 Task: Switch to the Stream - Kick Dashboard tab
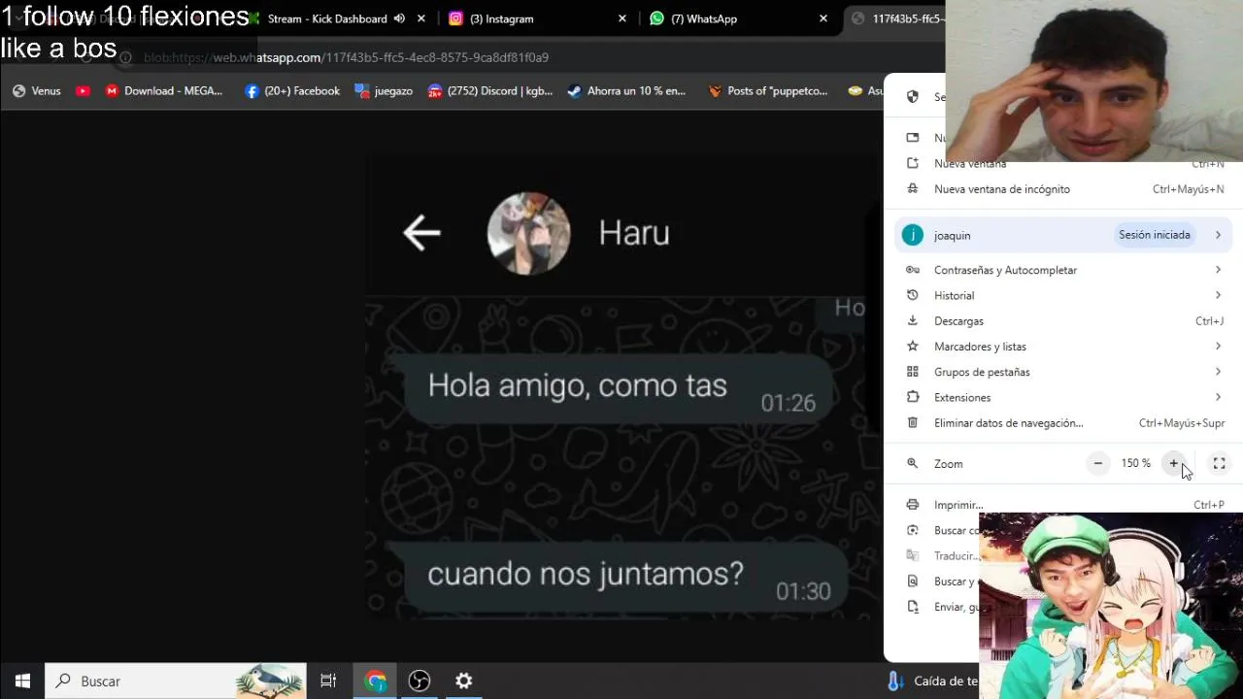(327, 18)
